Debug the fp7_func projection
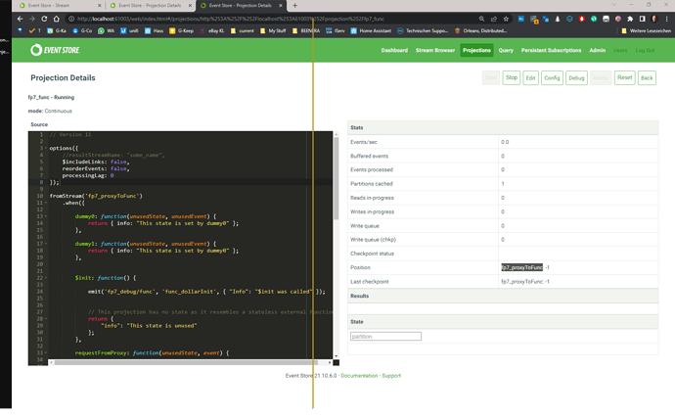 click(x=576, y=78)
